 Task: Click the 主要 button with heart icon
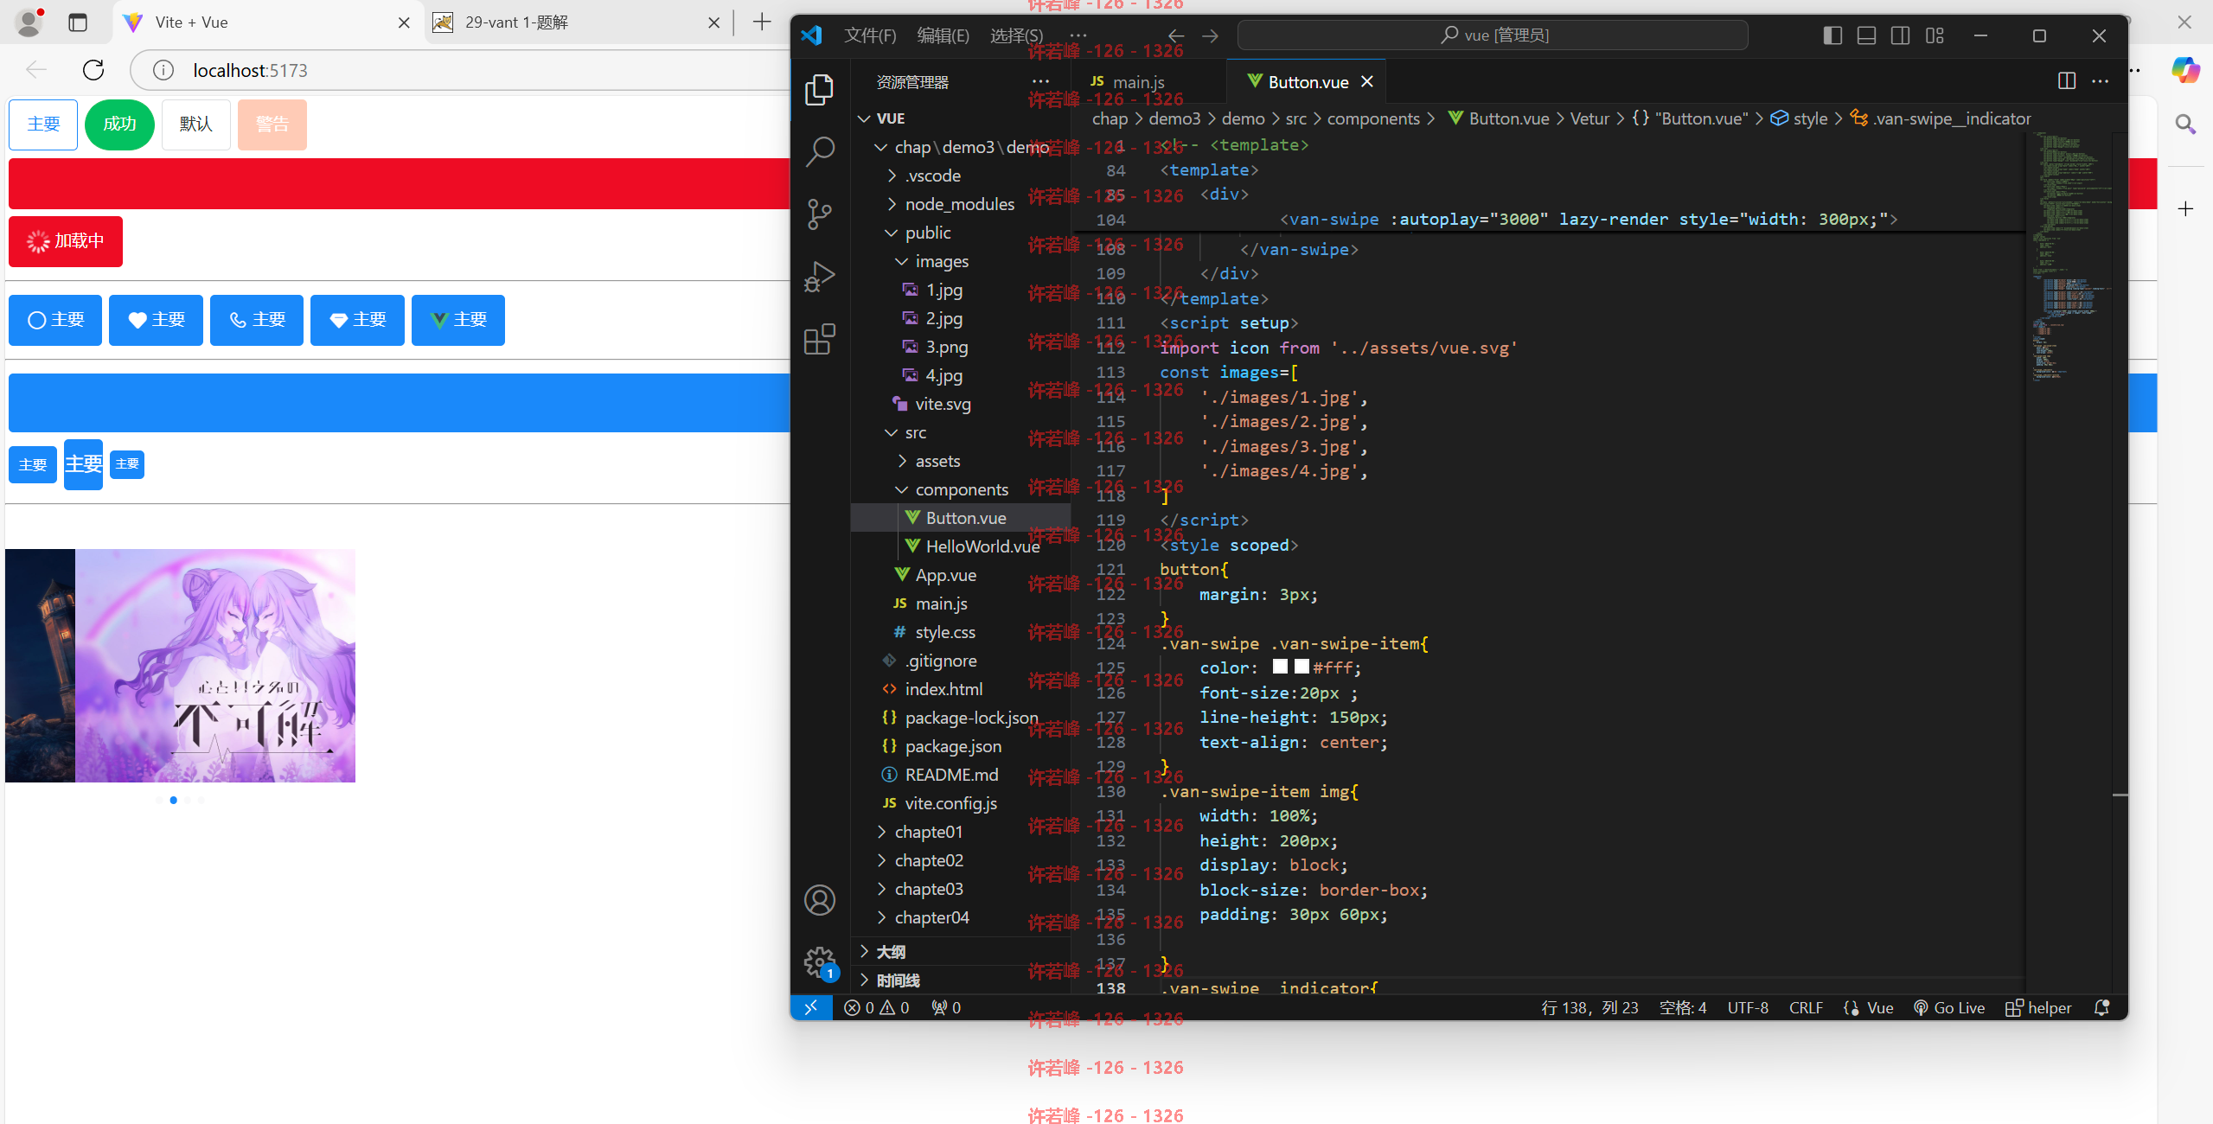pyautogui.click(x=156, y=320)
